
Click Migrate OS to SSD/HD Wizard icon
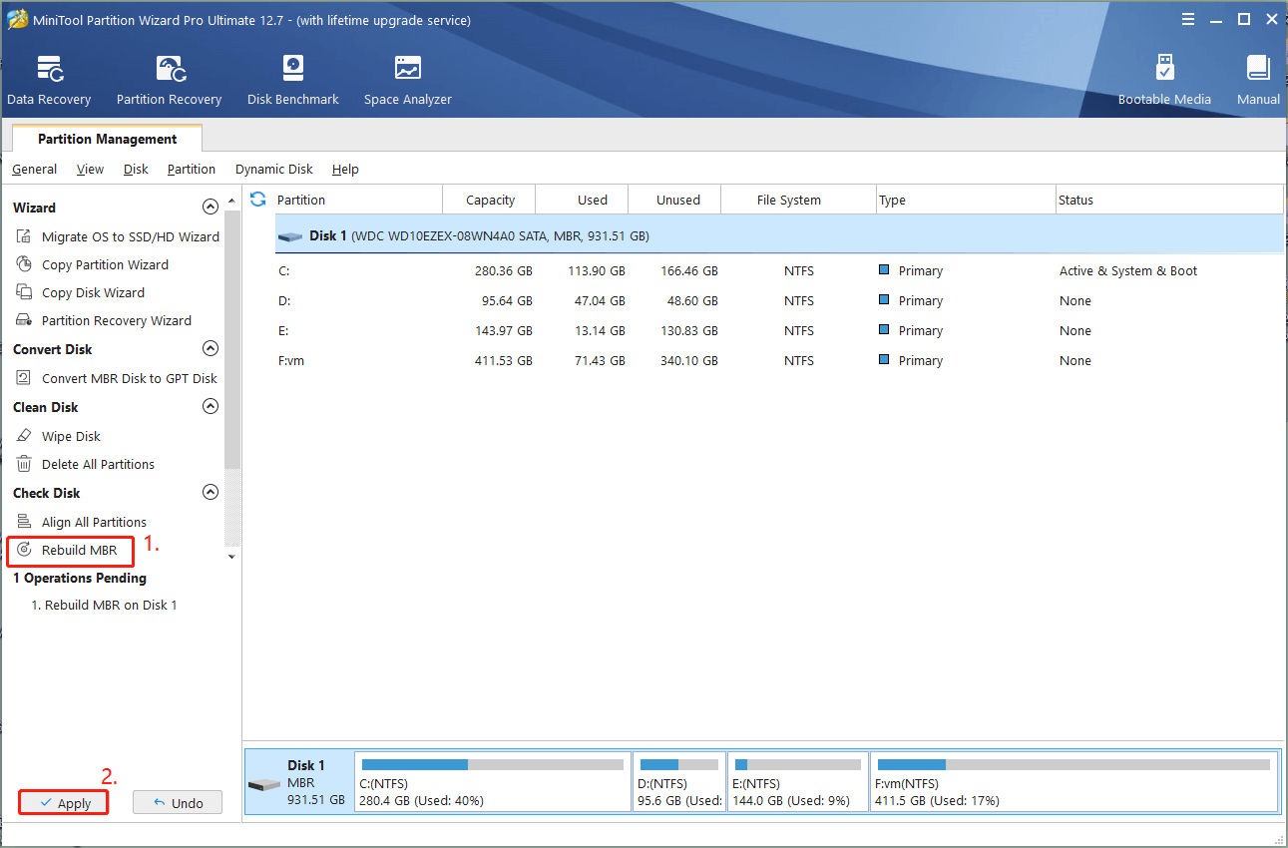pos(24,236)
